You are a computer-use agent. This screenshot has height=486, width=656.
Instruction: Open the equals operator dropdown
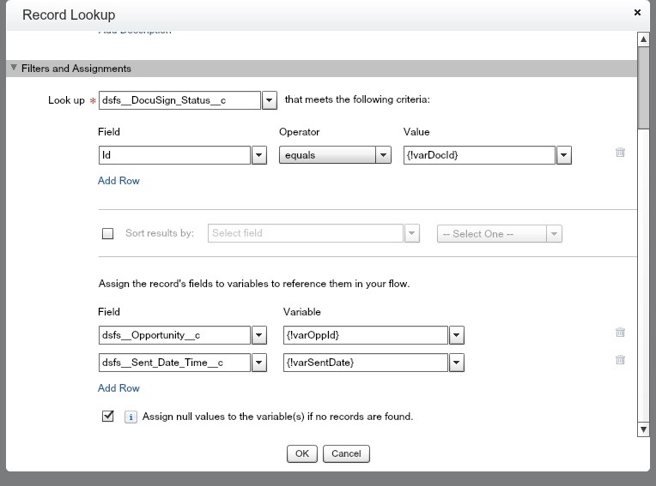[384, 156]
